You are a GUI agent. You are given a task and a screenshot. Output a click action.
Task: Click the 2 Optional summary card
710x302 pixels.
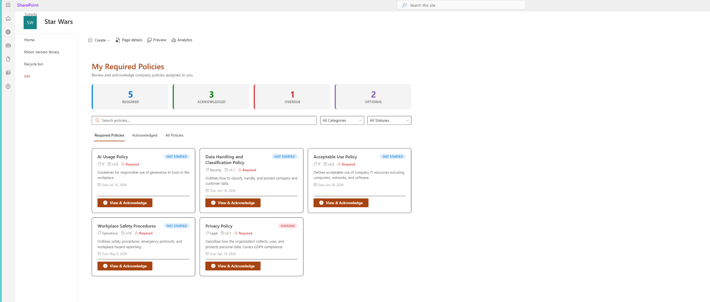[x=373, y=97]
